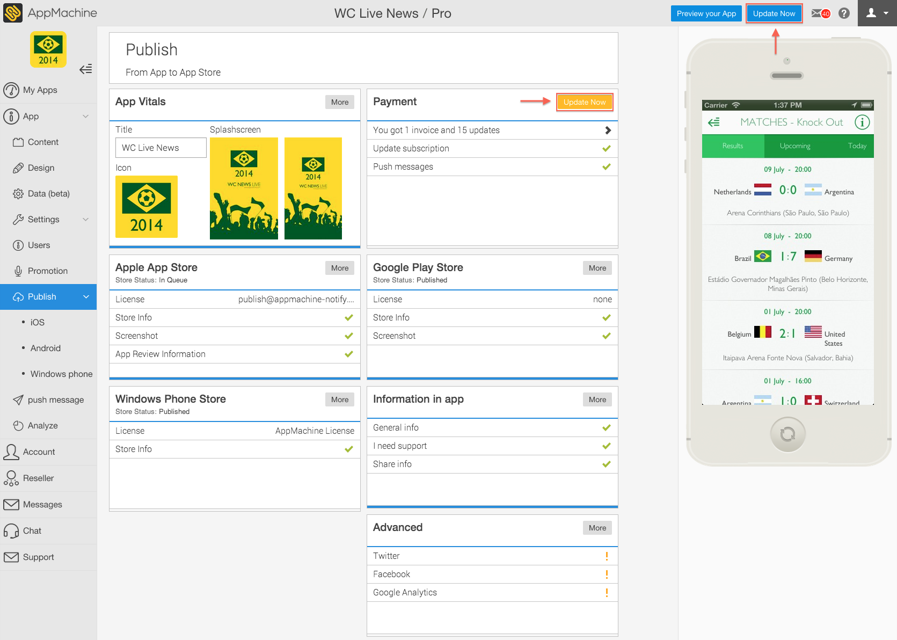897x640 pixels.
Task: Click More in the Apple App Store panel
Action: point(340,268)
